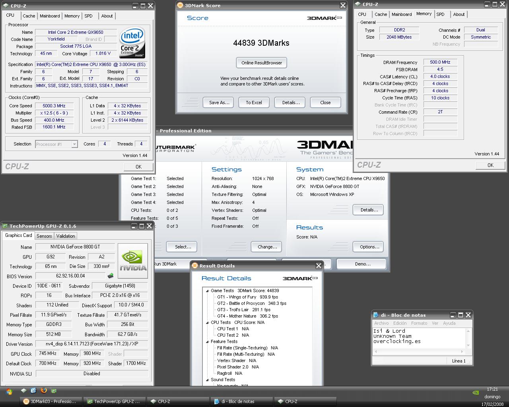Switch to 3DMark03 Professional taskbar button
Viewport: 509px width, 407px height.
tap(51, 401)
